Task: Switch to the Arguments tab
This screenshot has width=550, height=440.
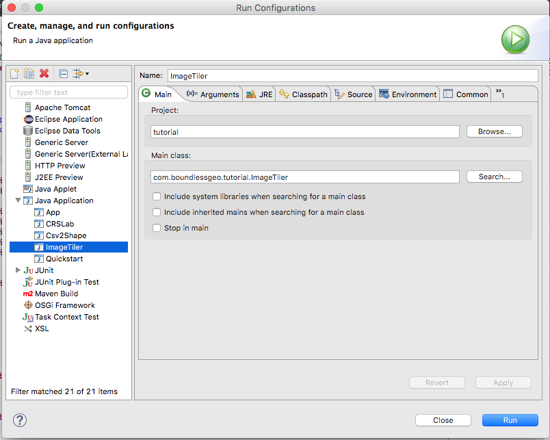Action: tap(213, 94)
